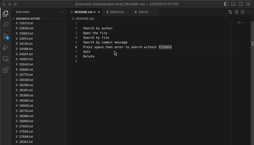The height and width of the screenshot is (145, 254).
Task: Open 25665.txt in Explorer
Action: [x=39, y=69]
